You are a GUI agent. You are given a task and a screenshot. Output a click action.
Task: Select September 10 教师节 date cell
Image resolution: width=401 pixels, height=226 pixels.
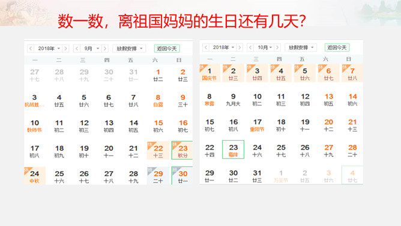tap(35, 126)
